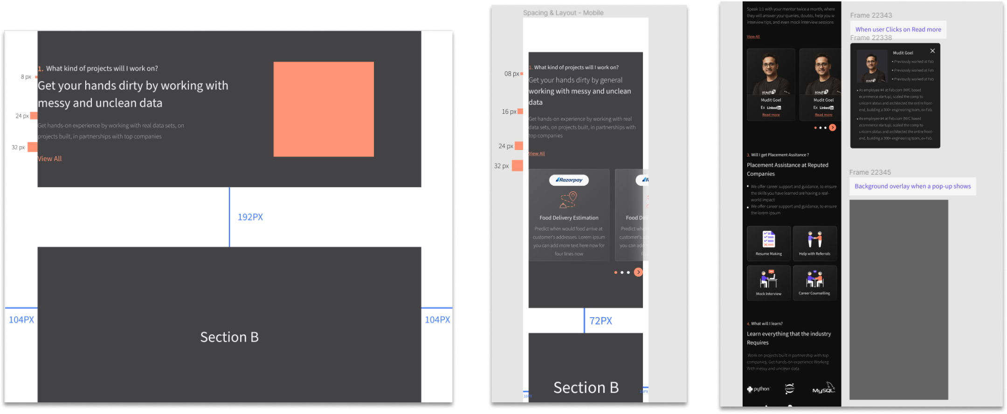Select 'Will I get Placement Assitance ?' question text
Screen dimensions: 1007x414
point(780,155)
